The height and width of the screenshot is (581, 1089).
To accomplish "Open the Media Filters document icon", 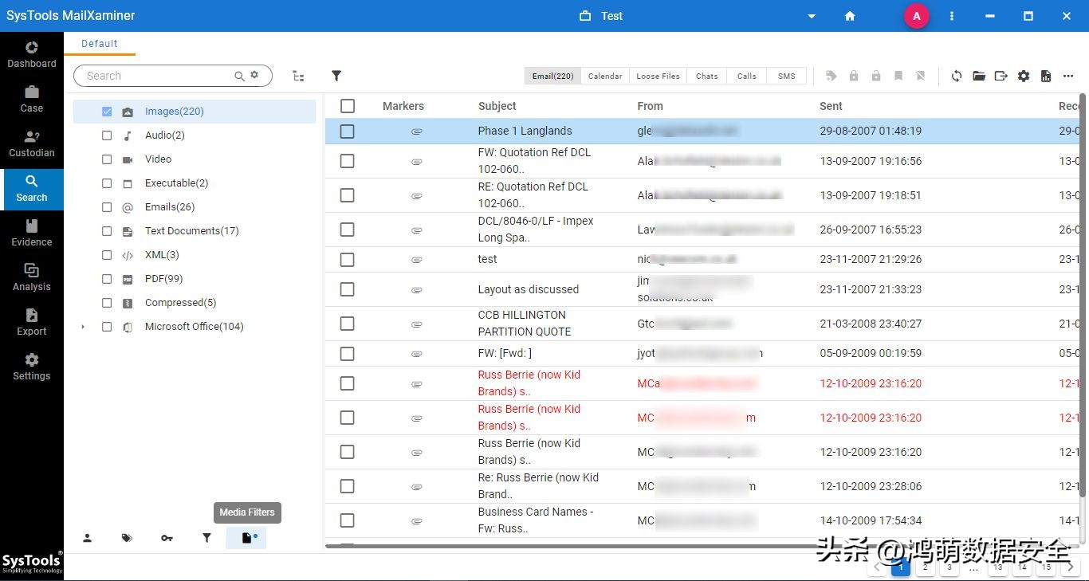I will tap(246, 538).
